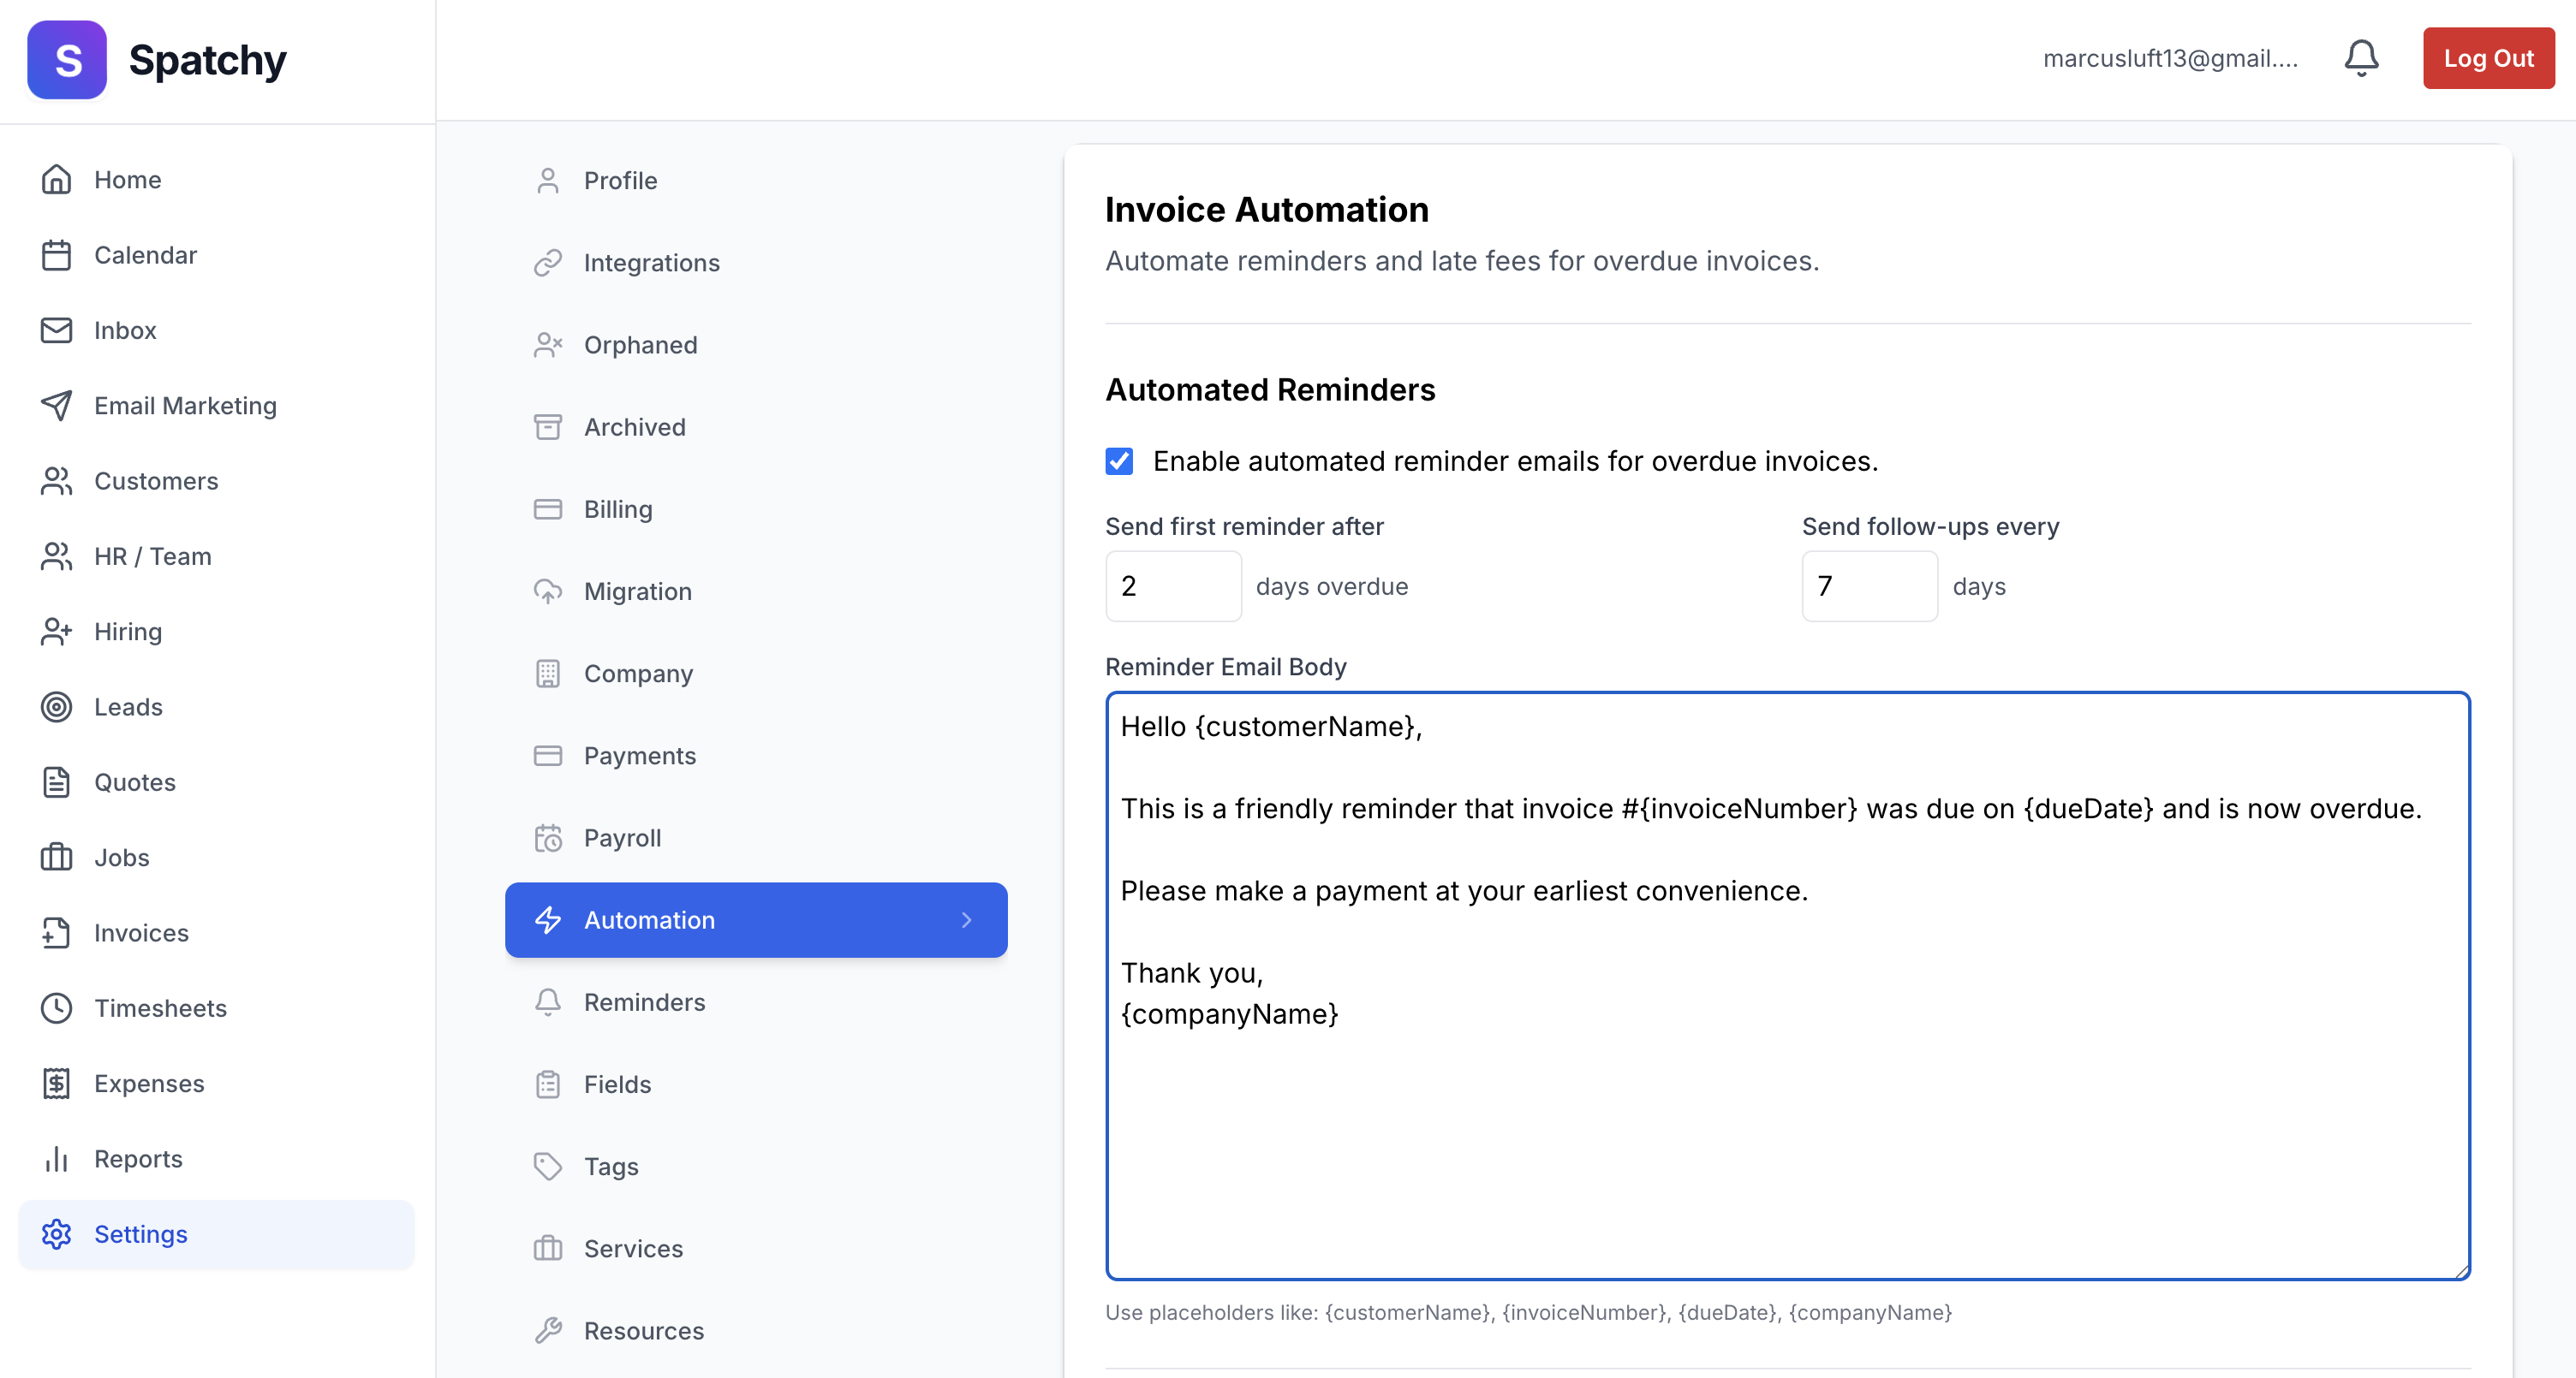Click the Spatchy logo icon

(67, 60)
